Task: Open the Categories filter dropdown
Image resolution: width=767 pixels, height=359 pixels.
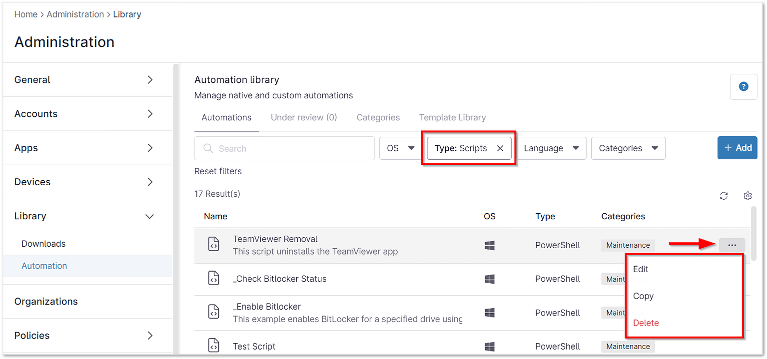Action: coord(628,148)
